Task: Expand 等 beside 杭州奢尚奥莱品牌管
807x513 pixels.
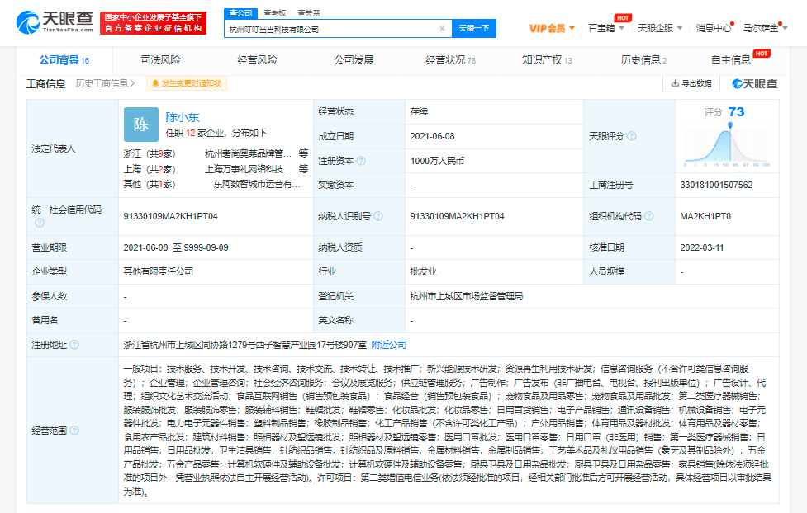Action: 304,153
